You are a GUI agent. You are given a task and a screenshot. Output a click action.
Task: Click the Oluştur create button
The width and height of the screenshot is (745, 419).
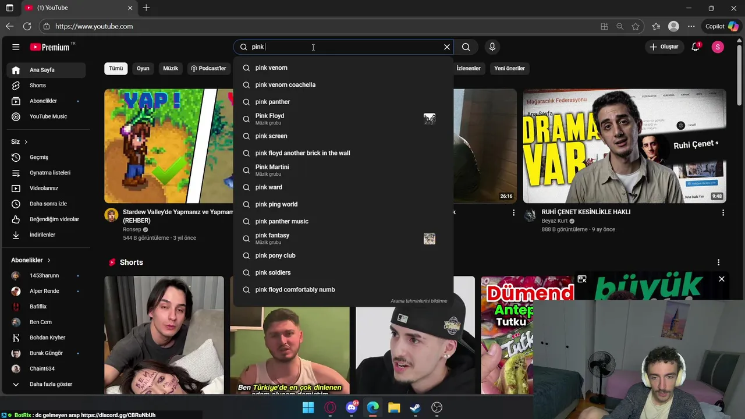click(x=664, y=47)
